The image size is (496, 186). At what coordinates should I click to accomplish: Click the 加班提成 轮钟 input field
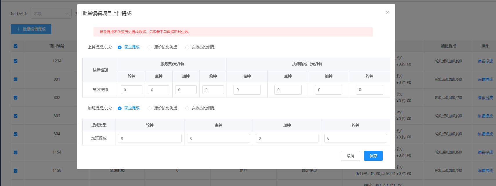pyautogui.click(x=150, y=138)
